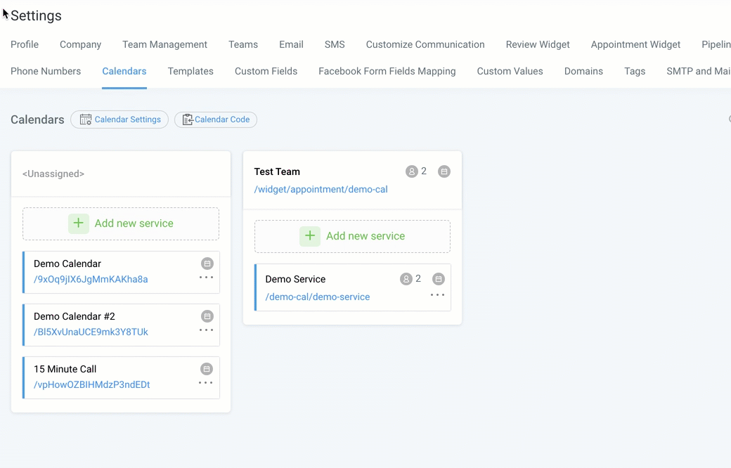The image size is (731, 468).
Task: Click the members icon on Demo Service
Action: click(406, 279)
